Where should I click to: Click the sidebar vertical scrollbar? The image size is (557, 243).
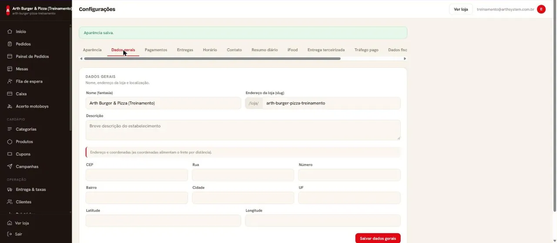(x=70, y=78)
